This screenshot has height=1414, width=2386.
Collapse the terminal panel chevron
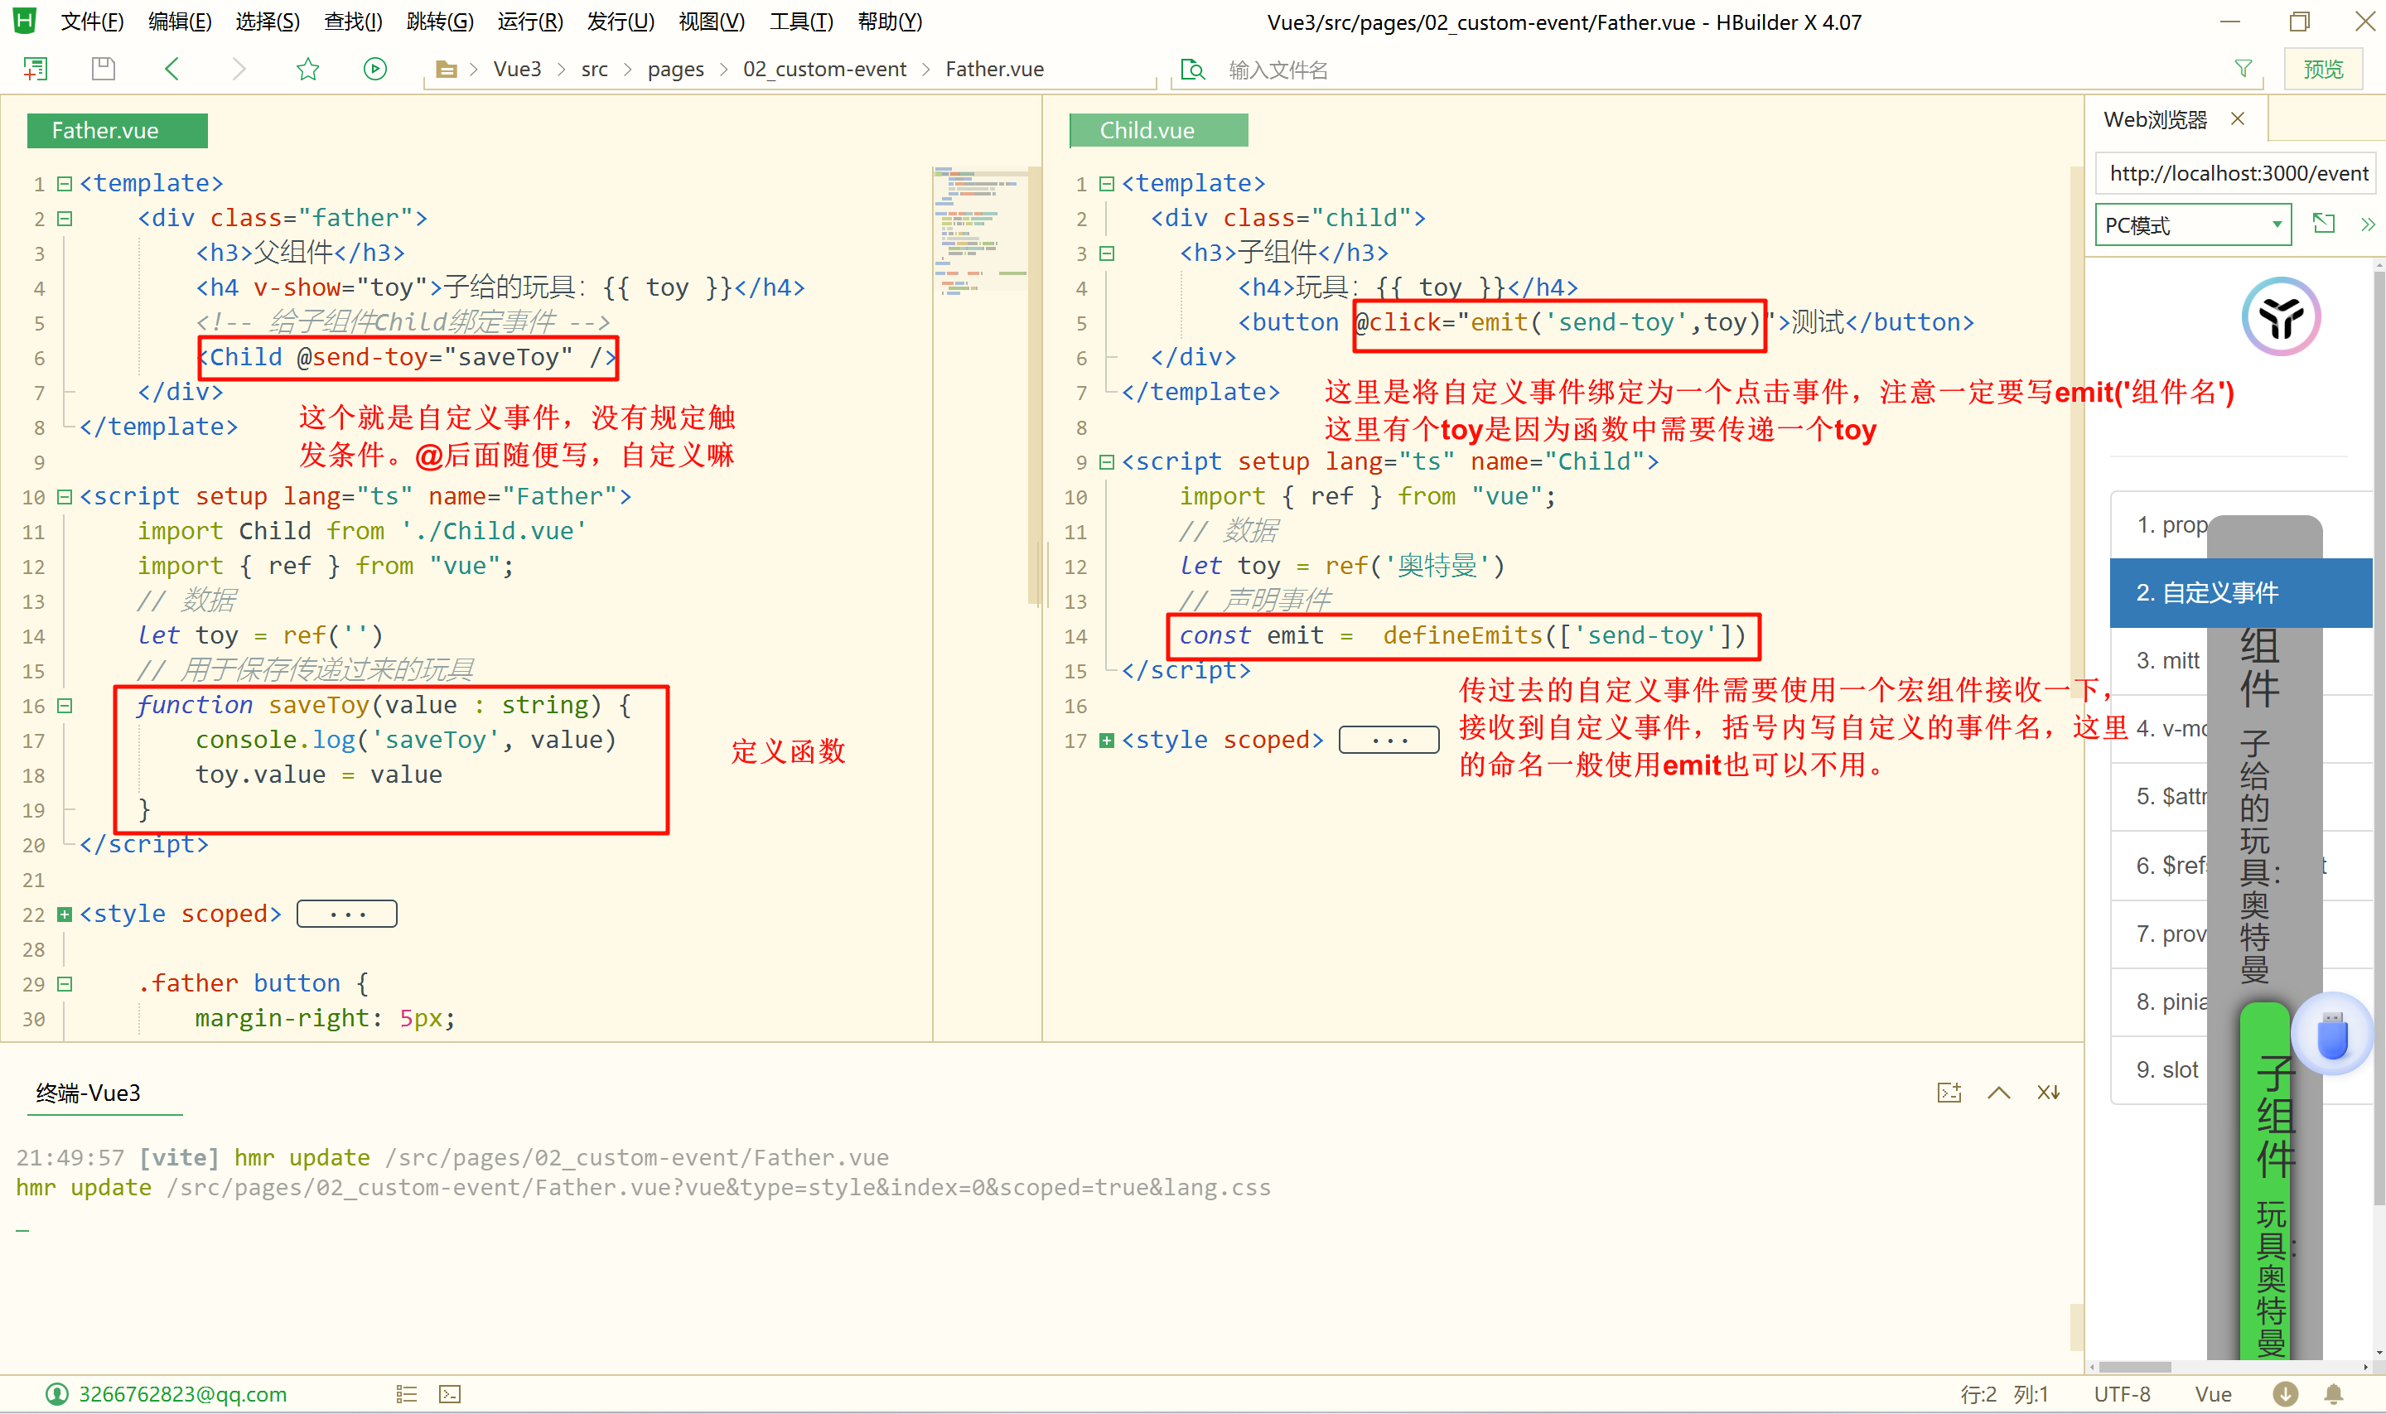pos(1999,1092)
